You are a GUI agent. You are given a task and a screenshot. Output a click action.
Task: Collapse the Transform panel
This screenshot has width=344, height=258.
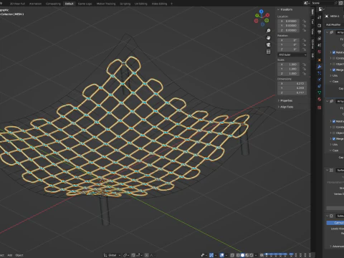tap(278, 9)
